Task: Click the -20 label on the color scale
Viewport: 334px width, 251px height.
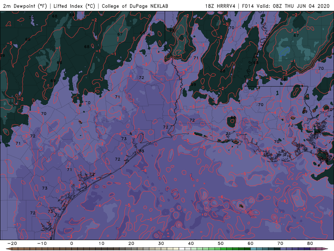Action: (x=12, y=243)
